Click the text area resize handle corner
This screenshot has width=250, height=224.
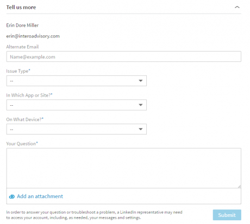[239, 187]
